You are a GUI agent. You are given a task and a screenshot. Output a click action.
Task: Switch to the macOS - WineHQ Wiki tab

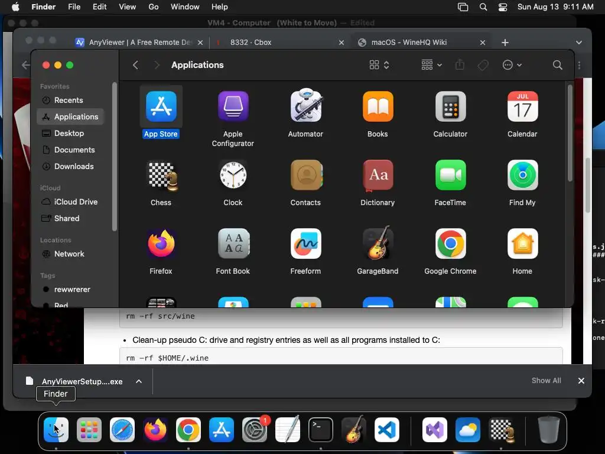point(421,43)
